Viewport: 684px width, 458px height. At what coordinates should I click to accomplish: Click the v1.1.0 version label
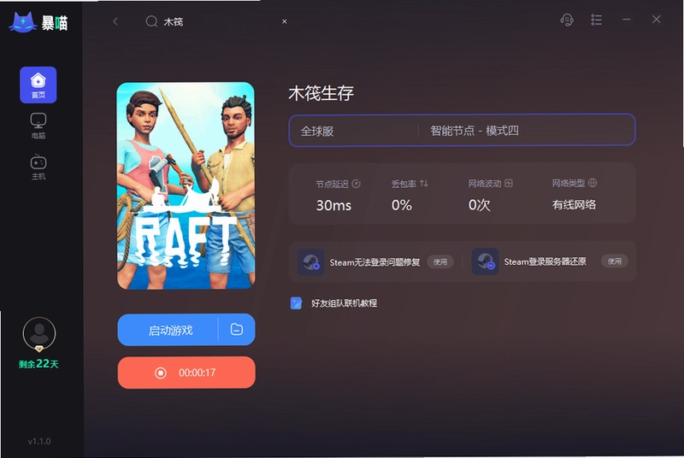pyautogui.click(x=39, y=442)
